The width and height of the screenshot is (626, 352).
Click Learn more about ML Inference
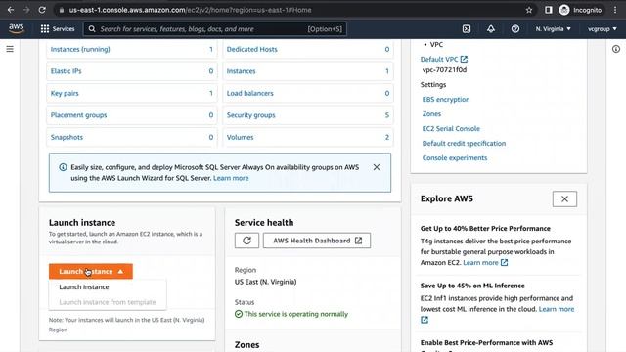tap(557, 309)
